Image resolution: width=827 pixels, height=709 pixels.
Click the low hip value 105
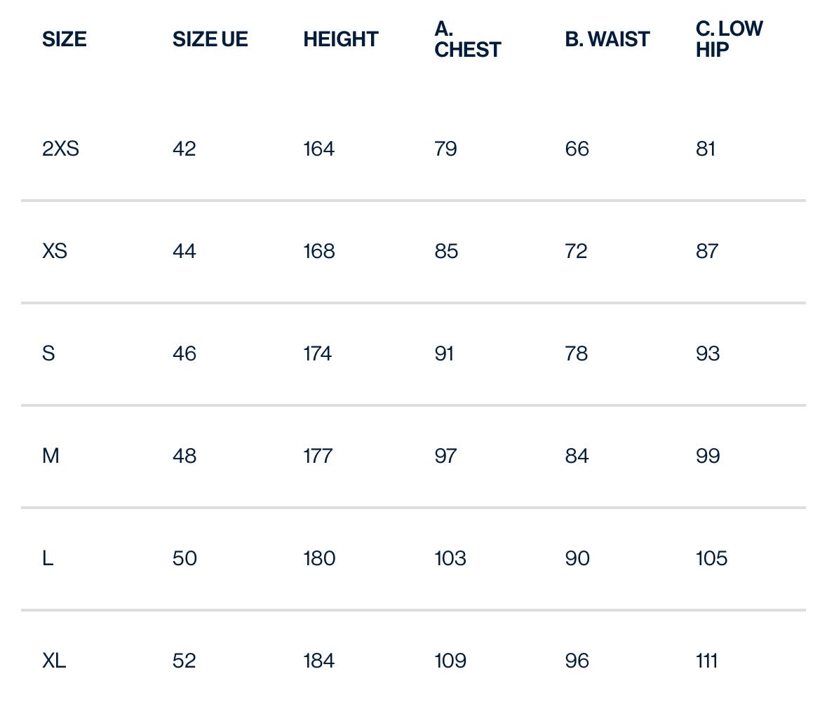(711, 558)
